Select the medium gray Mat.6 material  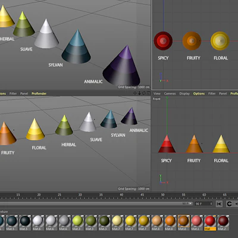point(64,223)
